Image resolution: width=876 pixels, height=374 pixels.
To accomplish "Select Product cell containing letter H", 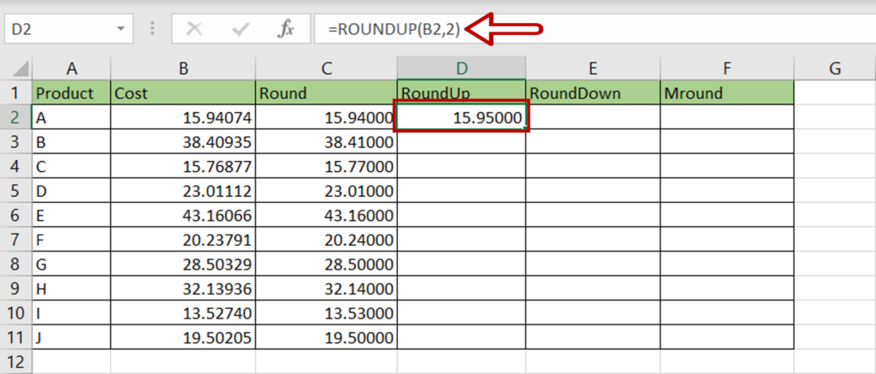I will (72, 288).
